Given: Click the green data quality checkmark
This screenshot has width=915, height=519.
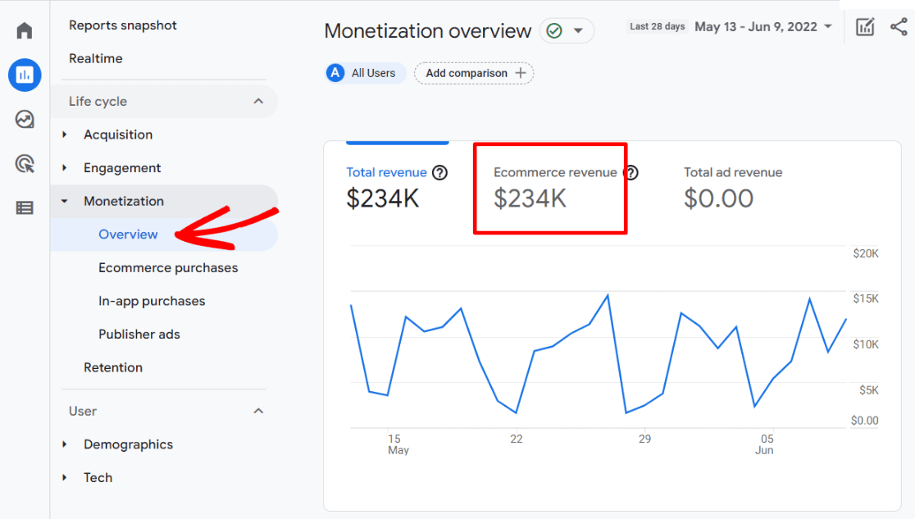Looking at the screenshot, I should (556, 30).
